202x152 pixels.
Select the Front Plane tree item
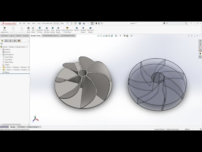(x=8, y=57)
